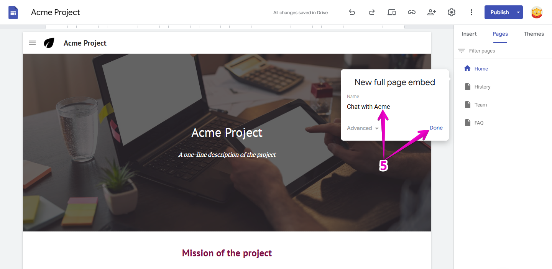Open the site settings gear

pyautogui.click(x=452, y=12)
